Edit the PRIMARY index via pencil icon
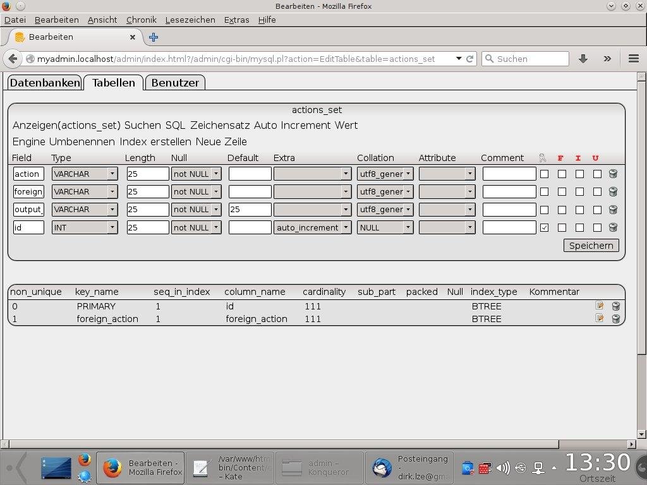 [598, 306]
